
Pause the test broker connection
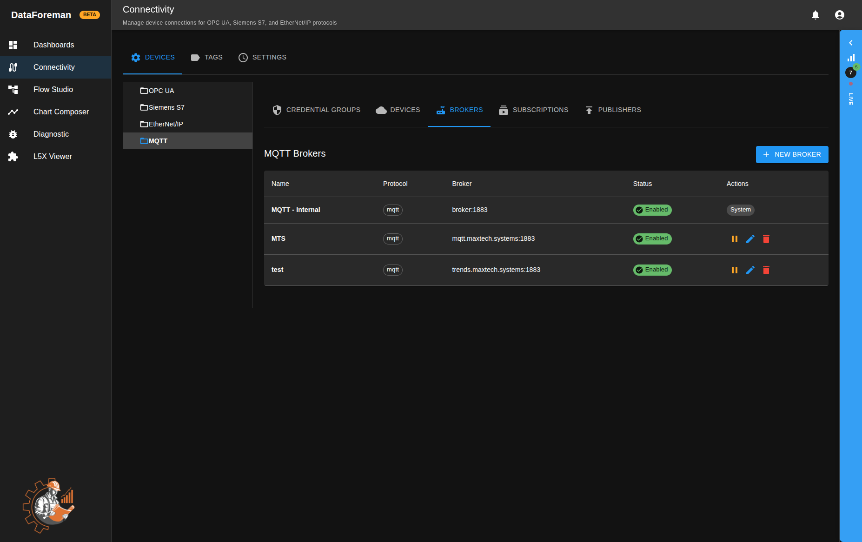(x=734, y=270)
